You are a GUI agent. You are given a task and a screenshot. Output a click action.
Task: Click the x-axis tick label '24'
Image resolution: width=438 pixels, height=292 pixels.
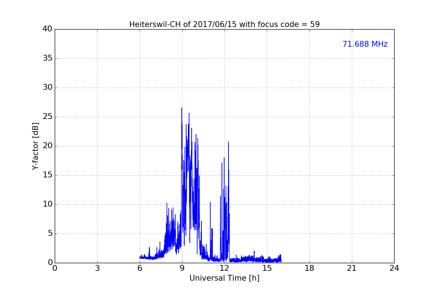394,268
